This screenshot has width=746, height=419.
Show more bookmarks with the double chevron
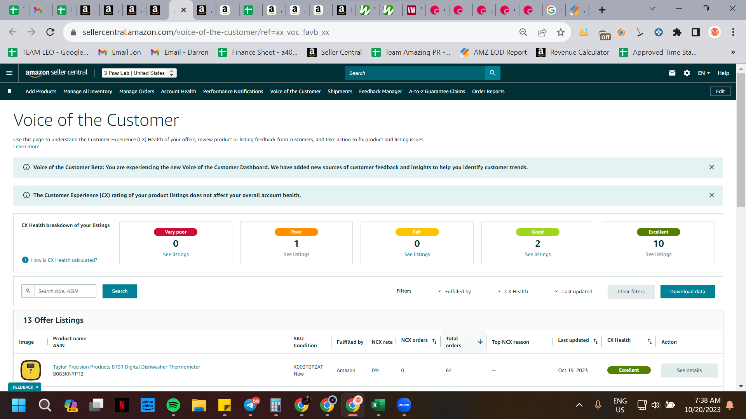733,52
